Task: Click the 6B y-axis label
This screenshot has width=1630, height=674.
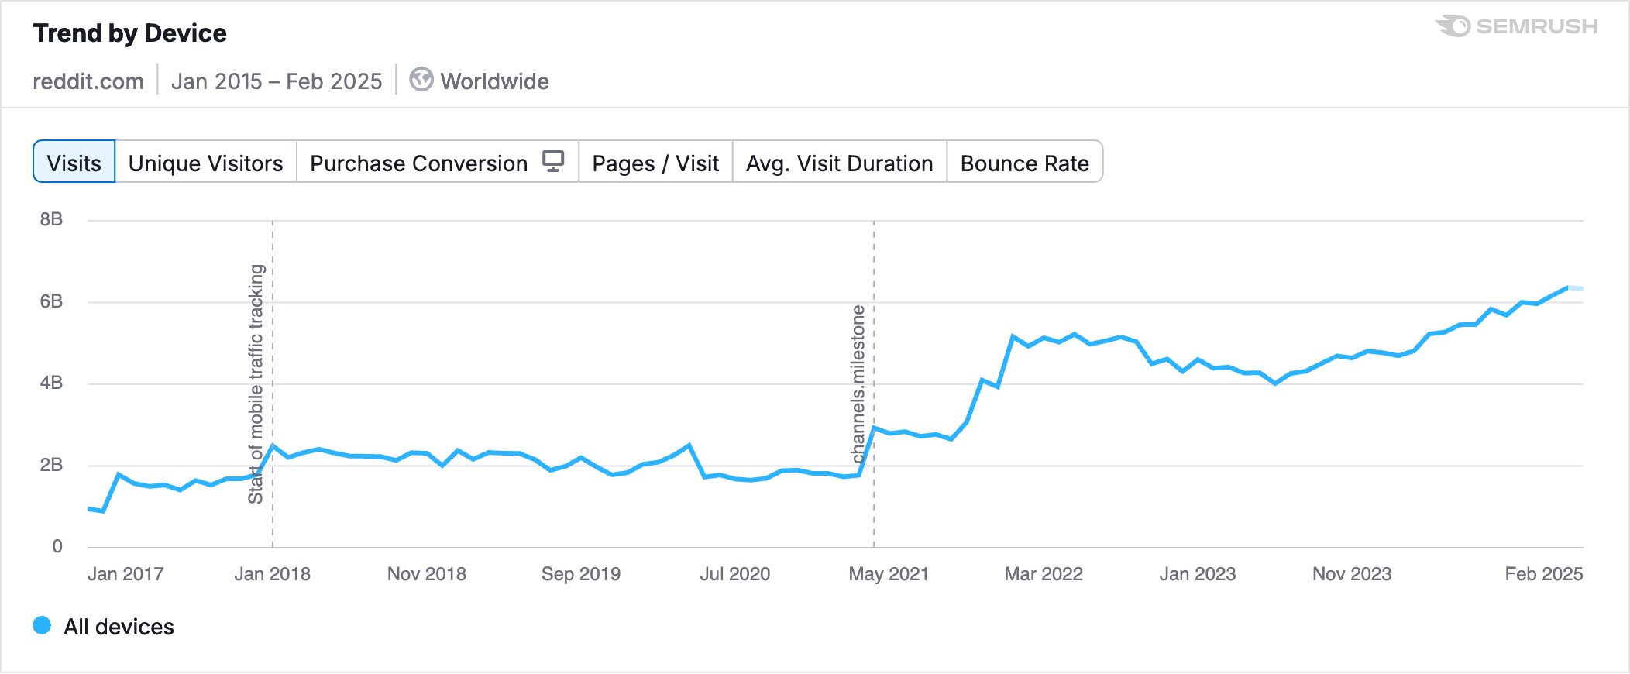Action: click(51, 301)
